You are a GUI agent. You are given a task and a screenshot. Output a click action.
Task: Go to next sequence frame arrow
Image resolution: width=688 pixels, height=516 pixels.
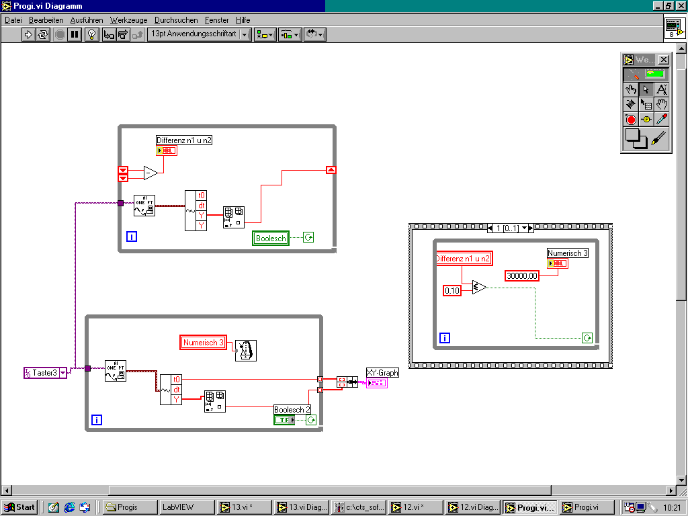tap(531, 228)
